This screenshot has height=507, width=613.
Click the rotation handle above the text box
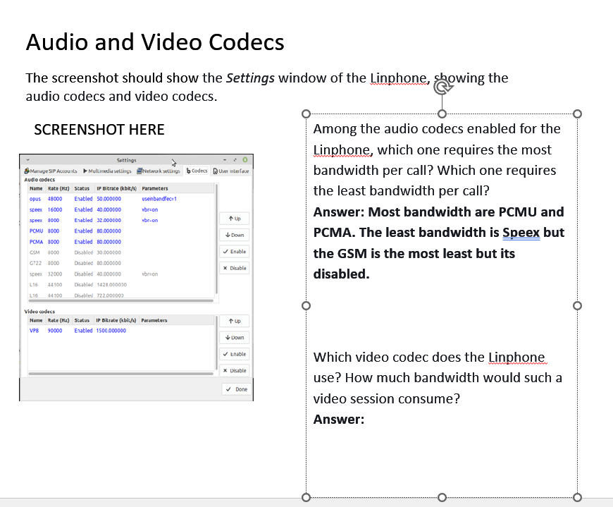point(442,87)
